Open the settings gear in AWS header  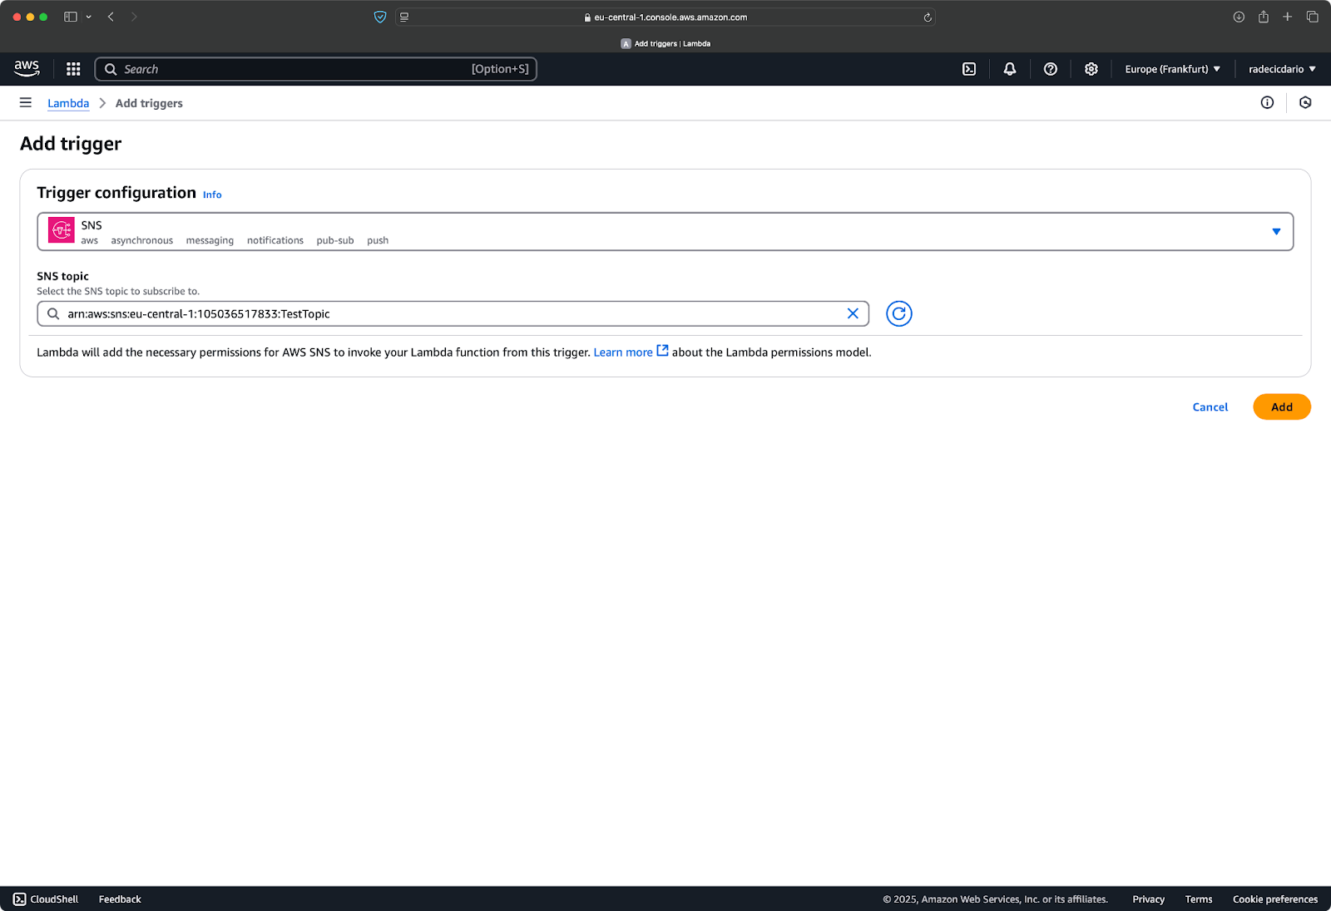[1091, 69]
